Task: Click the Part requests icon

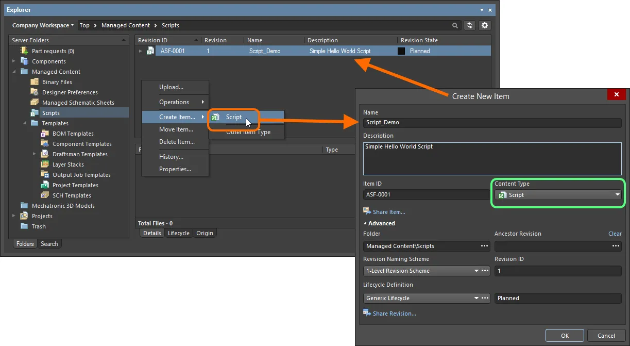Action: [x=24, y=51]
